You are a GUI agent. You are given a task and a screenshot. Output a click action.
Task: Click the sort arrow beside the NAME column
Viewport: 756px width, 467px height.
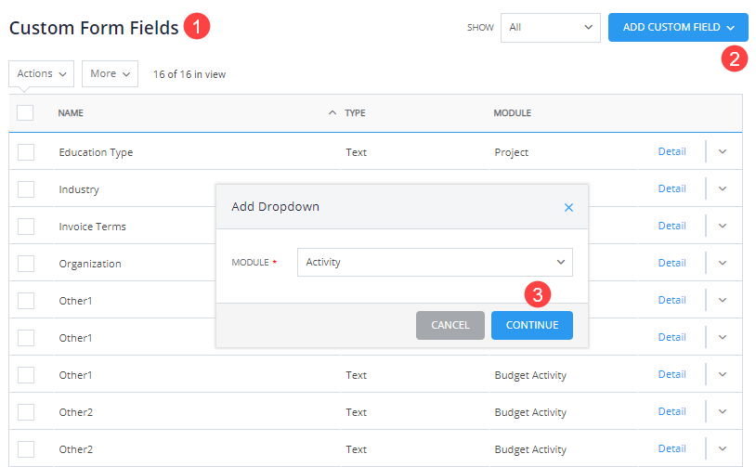[x=332, y=112]
